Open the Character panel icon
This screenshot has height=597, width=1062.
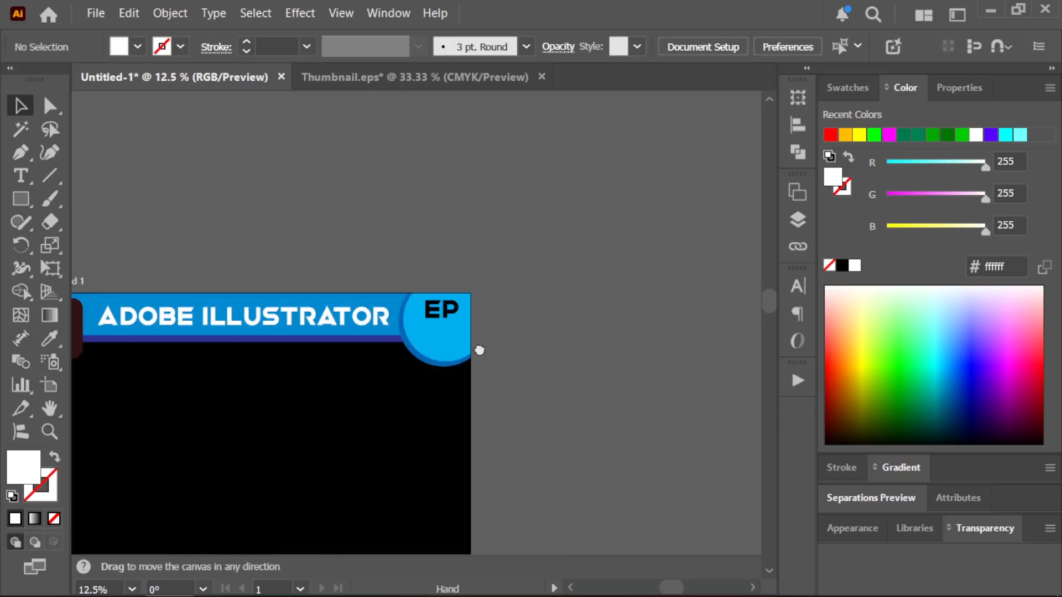click(798, 286)
